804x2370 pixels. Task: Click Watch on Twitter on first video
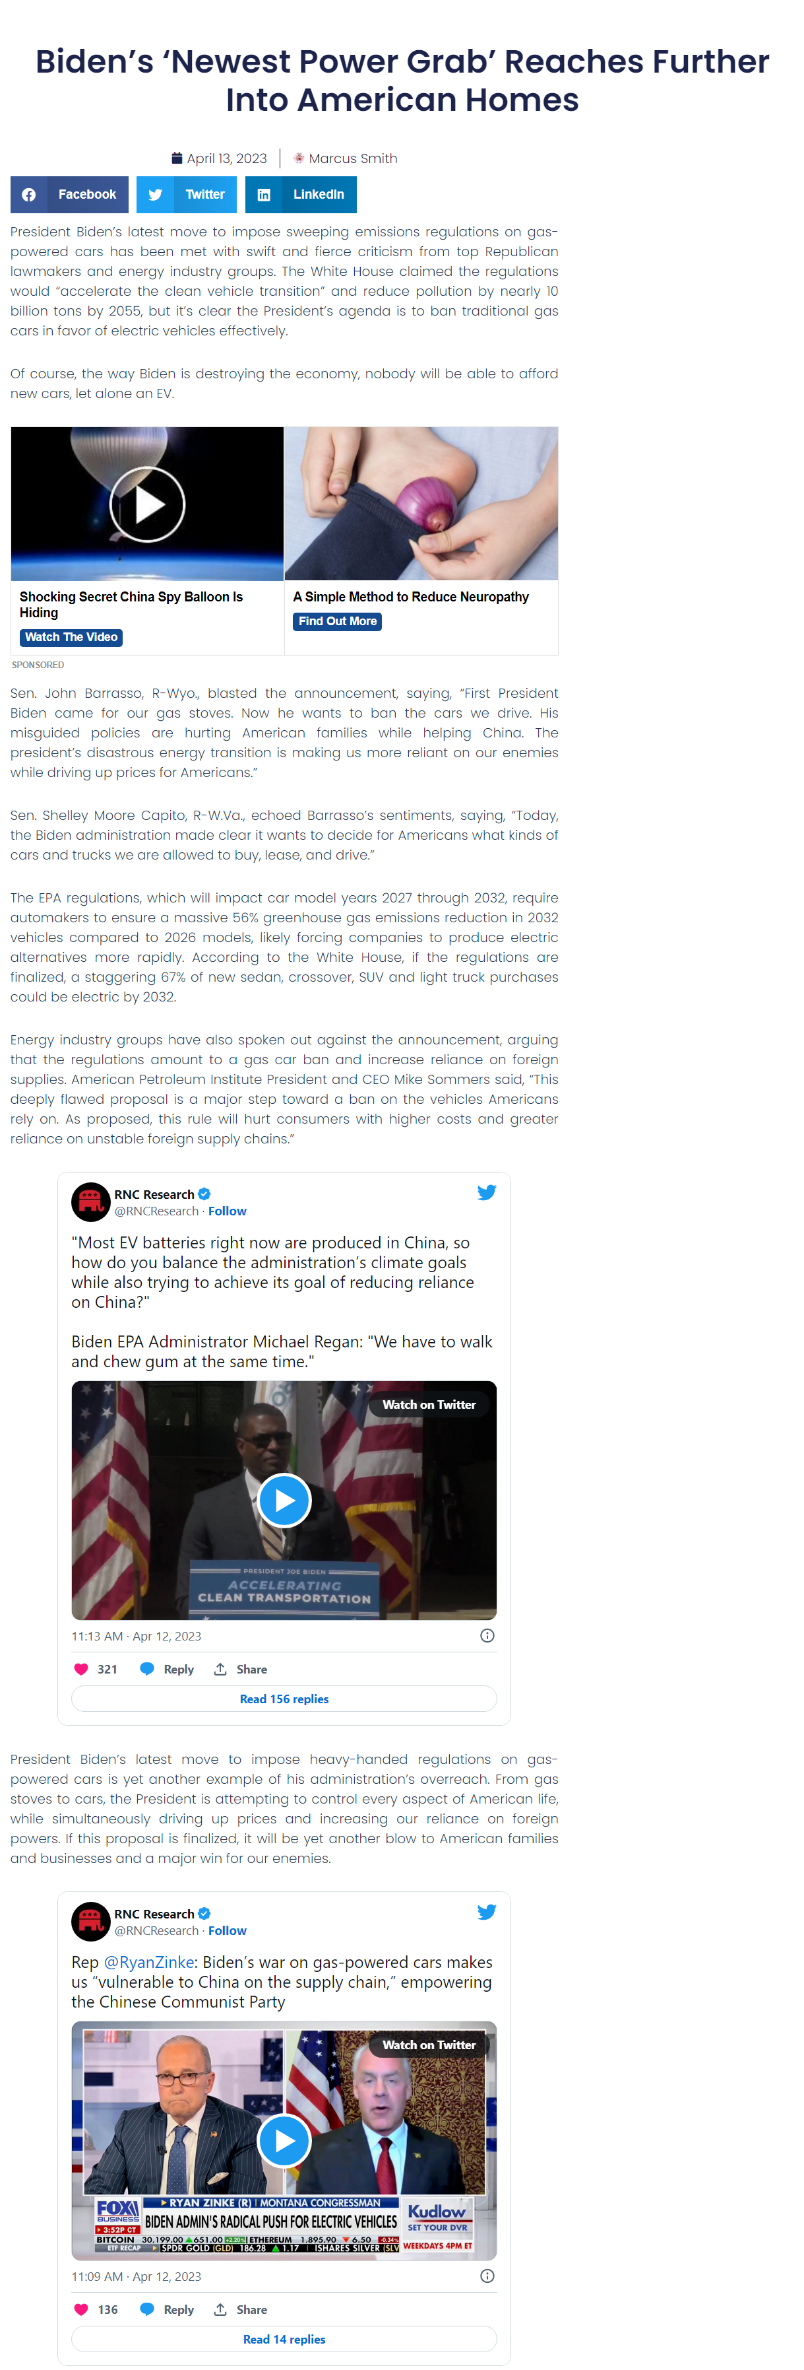pyautogui.click(x=429, y=1405)
